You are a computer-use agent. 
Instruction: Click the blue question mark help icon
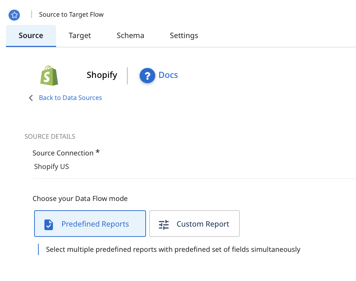click(147, 76)
